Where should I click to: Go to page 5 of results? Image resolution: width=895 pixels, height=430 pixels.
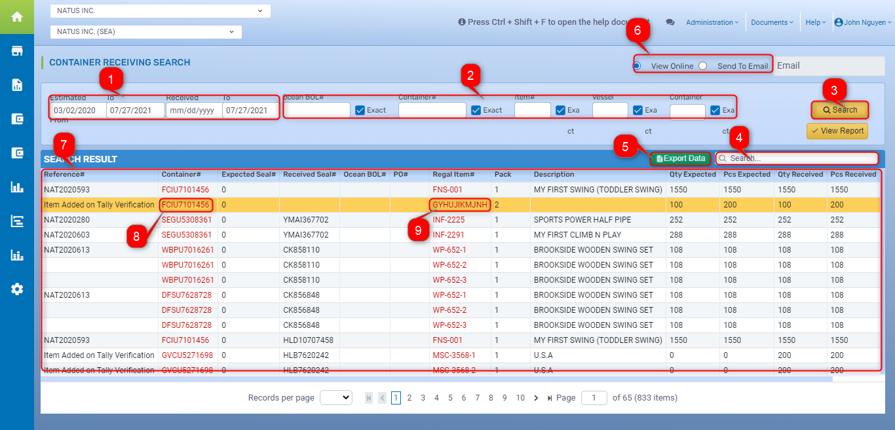pos(450,398)
